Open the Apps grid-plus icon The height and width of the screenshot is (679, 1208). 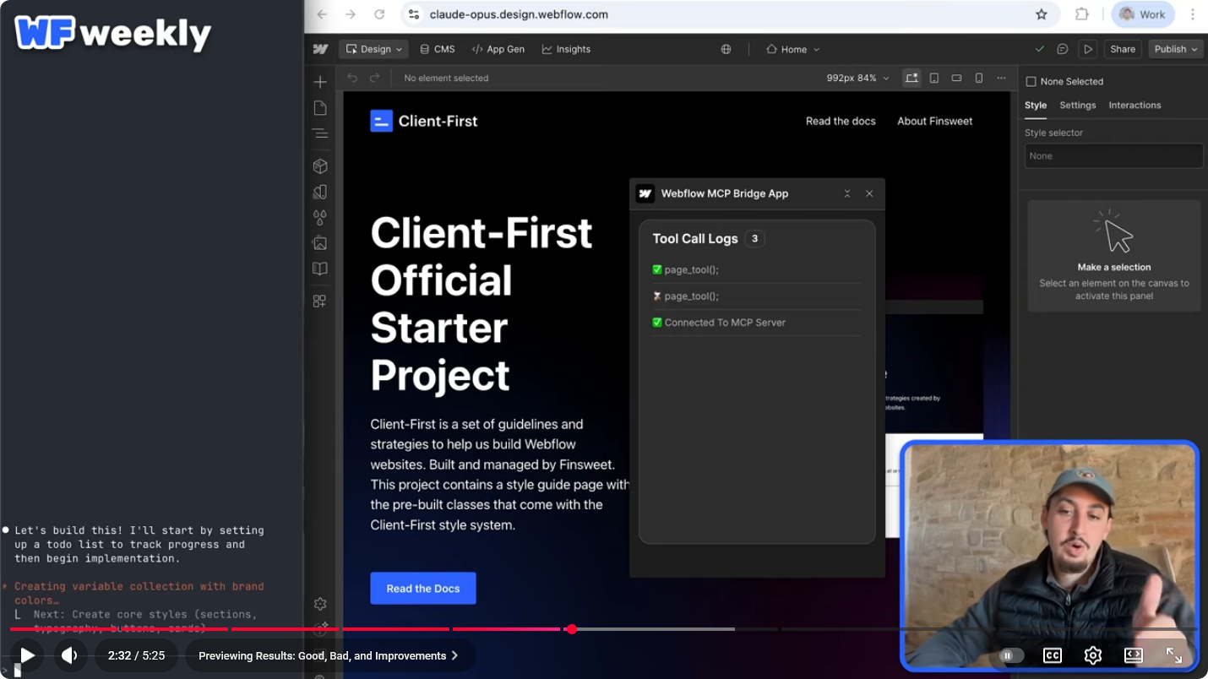coord(320,301)
